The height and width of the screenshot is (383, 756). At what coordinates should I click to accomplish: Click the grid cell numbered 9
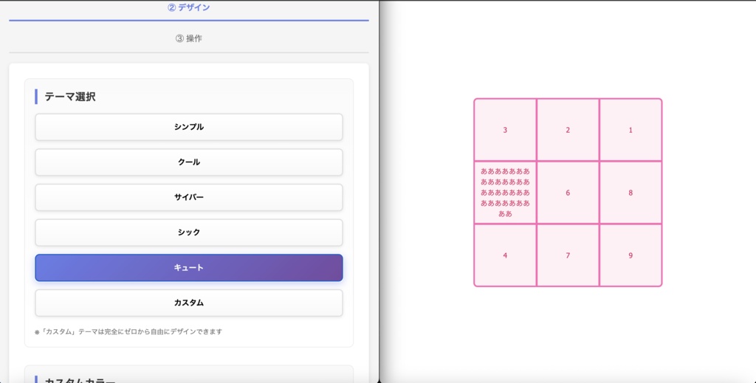click(630, 255)
